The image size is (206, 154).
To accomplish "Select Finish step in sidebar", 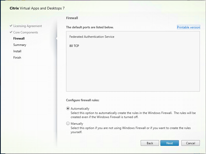I will (x=17, y=58).
